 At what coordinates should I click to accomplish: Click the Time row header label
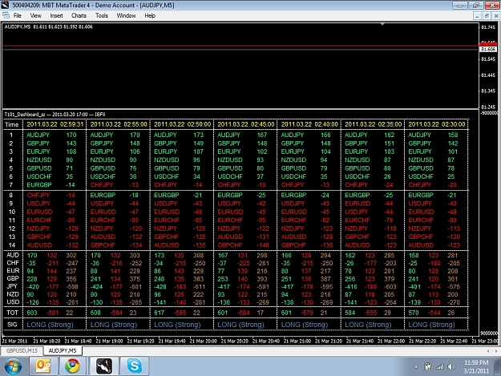pos(12,124)
